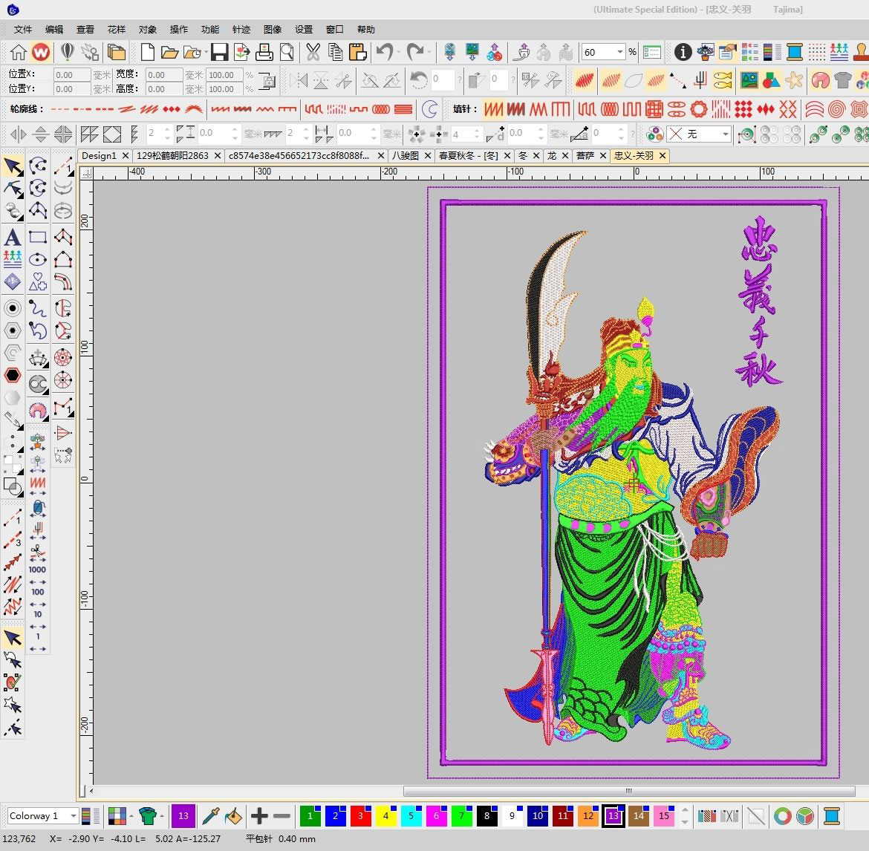Switch to the 菩萨 tab

(585, 156)
